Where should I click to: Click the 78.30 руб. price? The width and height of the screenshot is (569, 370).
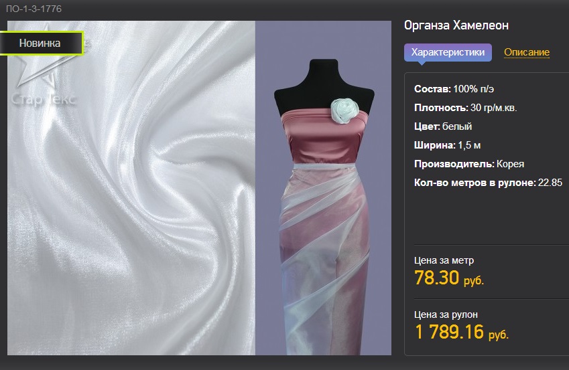click(x=449, y=278)
